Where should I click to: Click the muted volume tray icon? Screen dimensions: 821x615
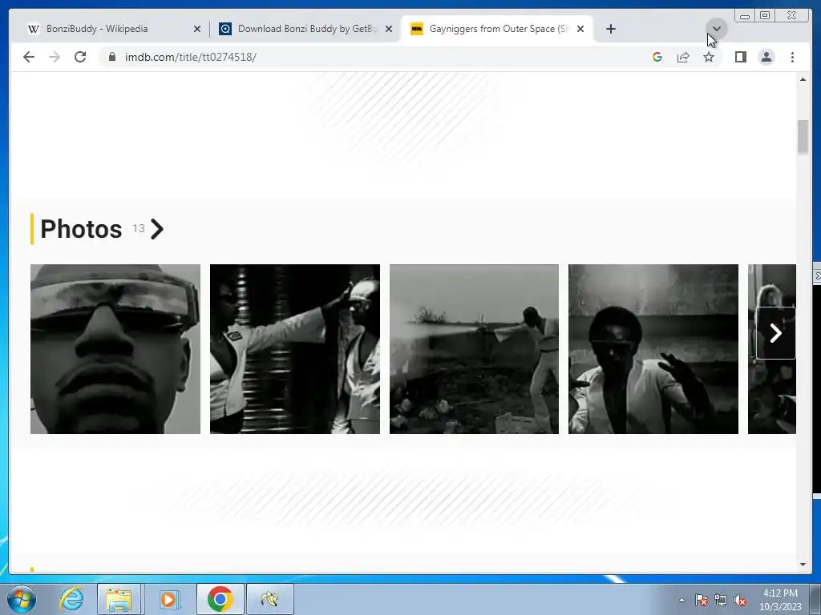coord(740,600)
